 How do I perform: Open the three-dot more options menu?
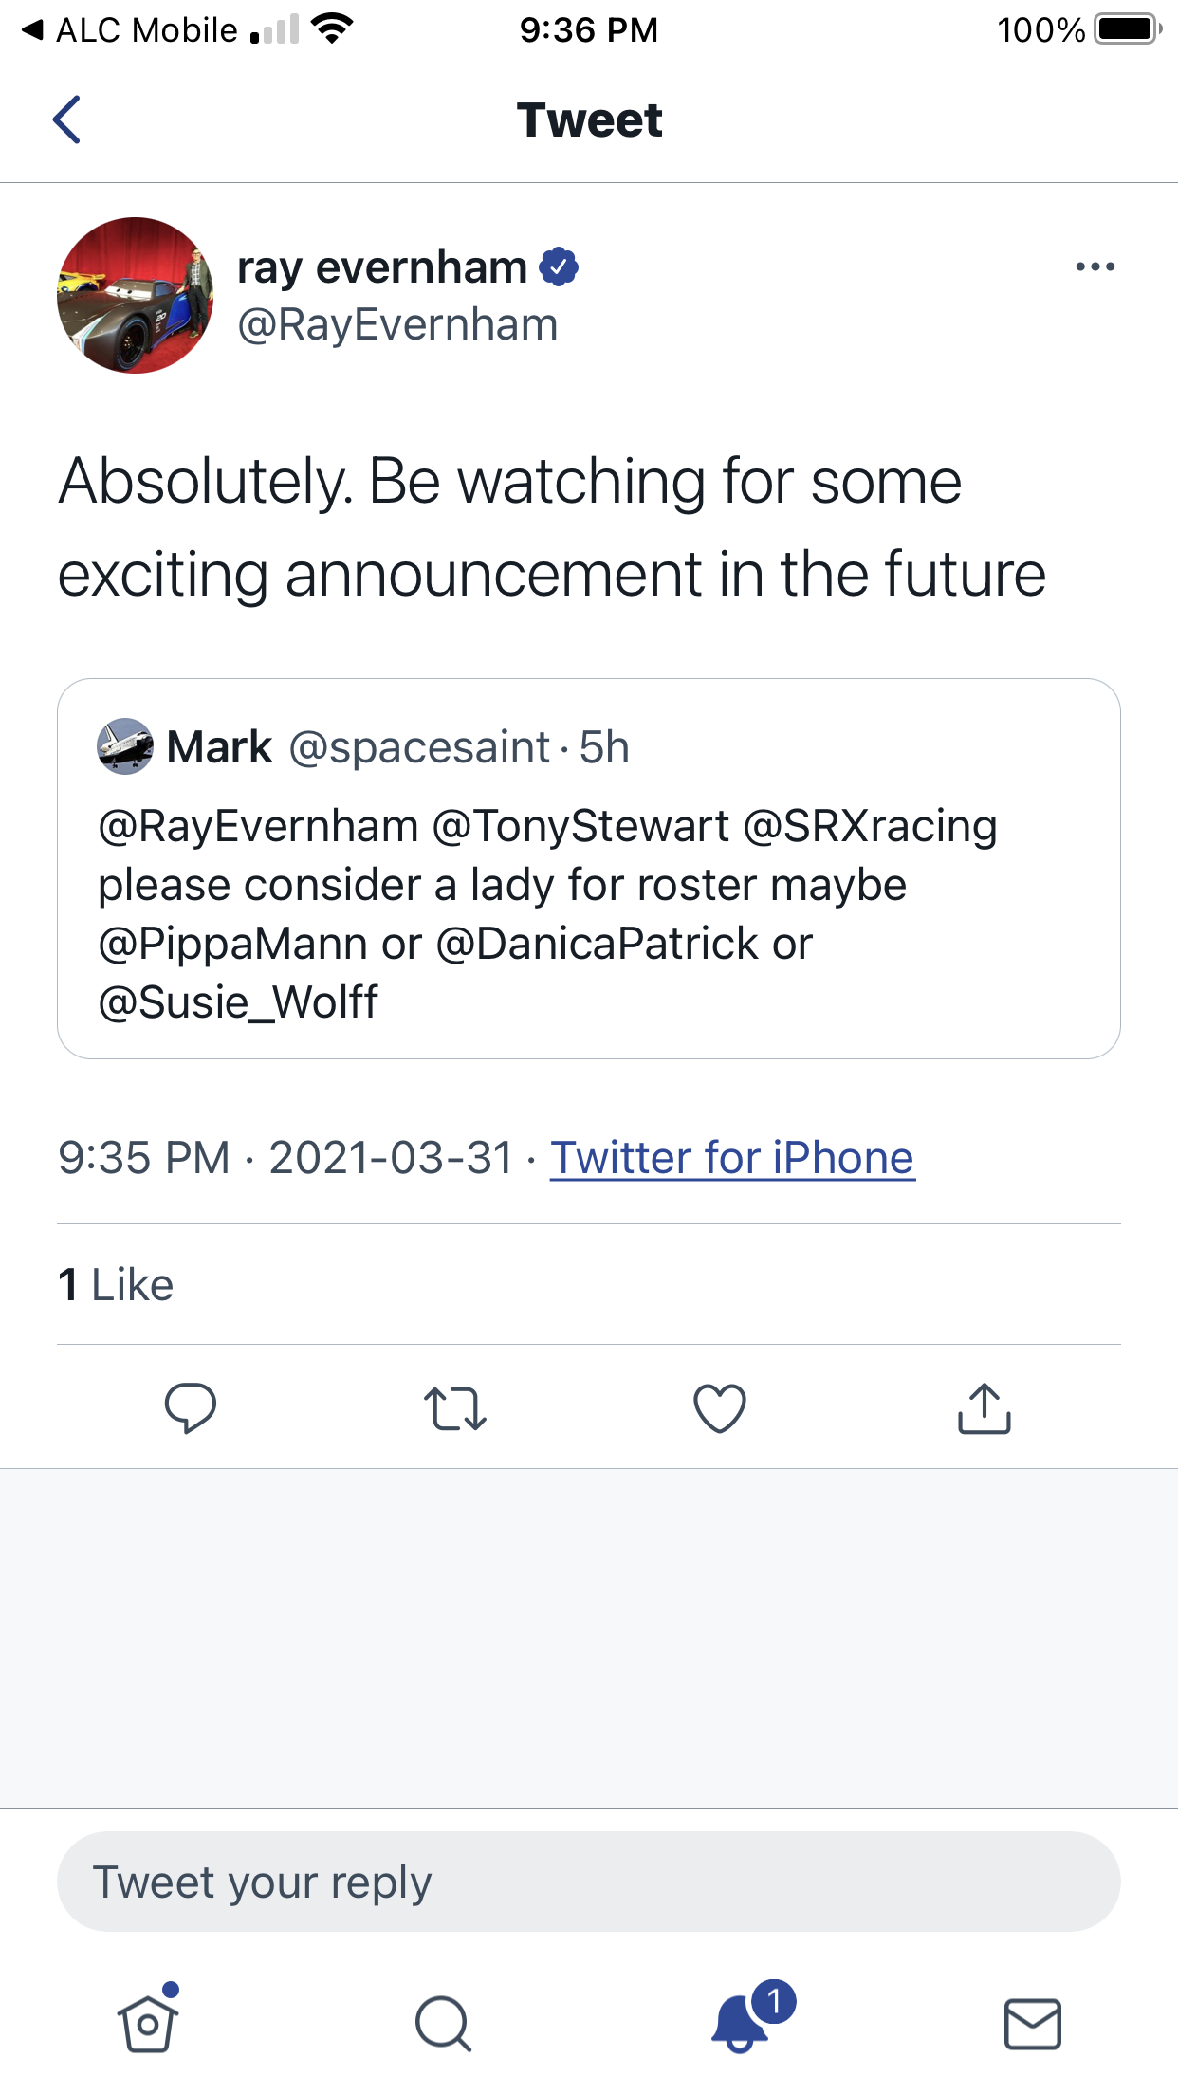click(x=1095, y=267)
